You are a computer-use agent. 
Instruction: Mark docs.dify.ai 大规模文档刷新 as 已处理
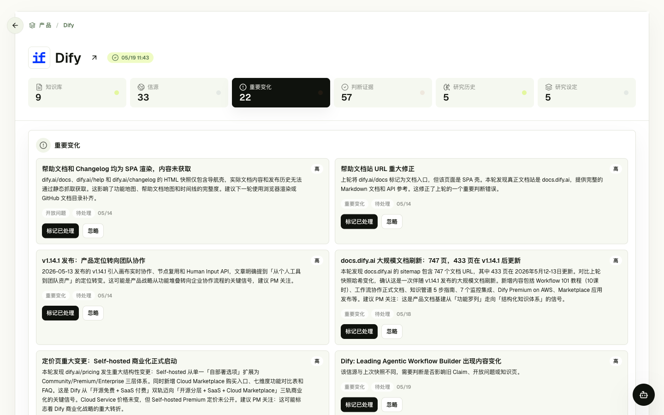[359, 332]
